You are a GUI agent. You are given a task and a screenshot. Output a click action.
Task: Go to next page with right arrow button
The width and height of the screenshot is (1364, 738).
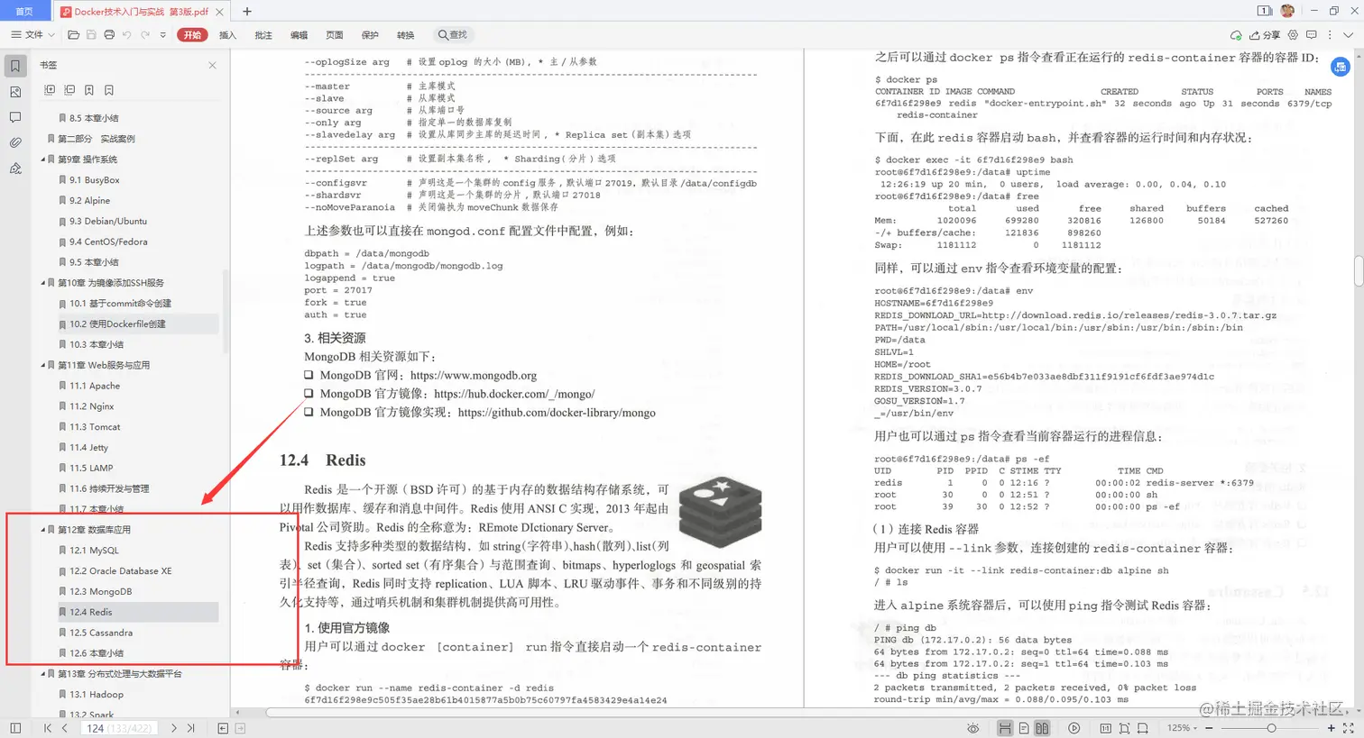coord(175,728)
